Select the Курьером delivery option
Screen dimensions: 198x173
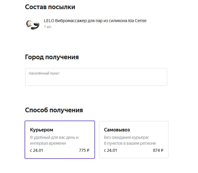(60, 140)
